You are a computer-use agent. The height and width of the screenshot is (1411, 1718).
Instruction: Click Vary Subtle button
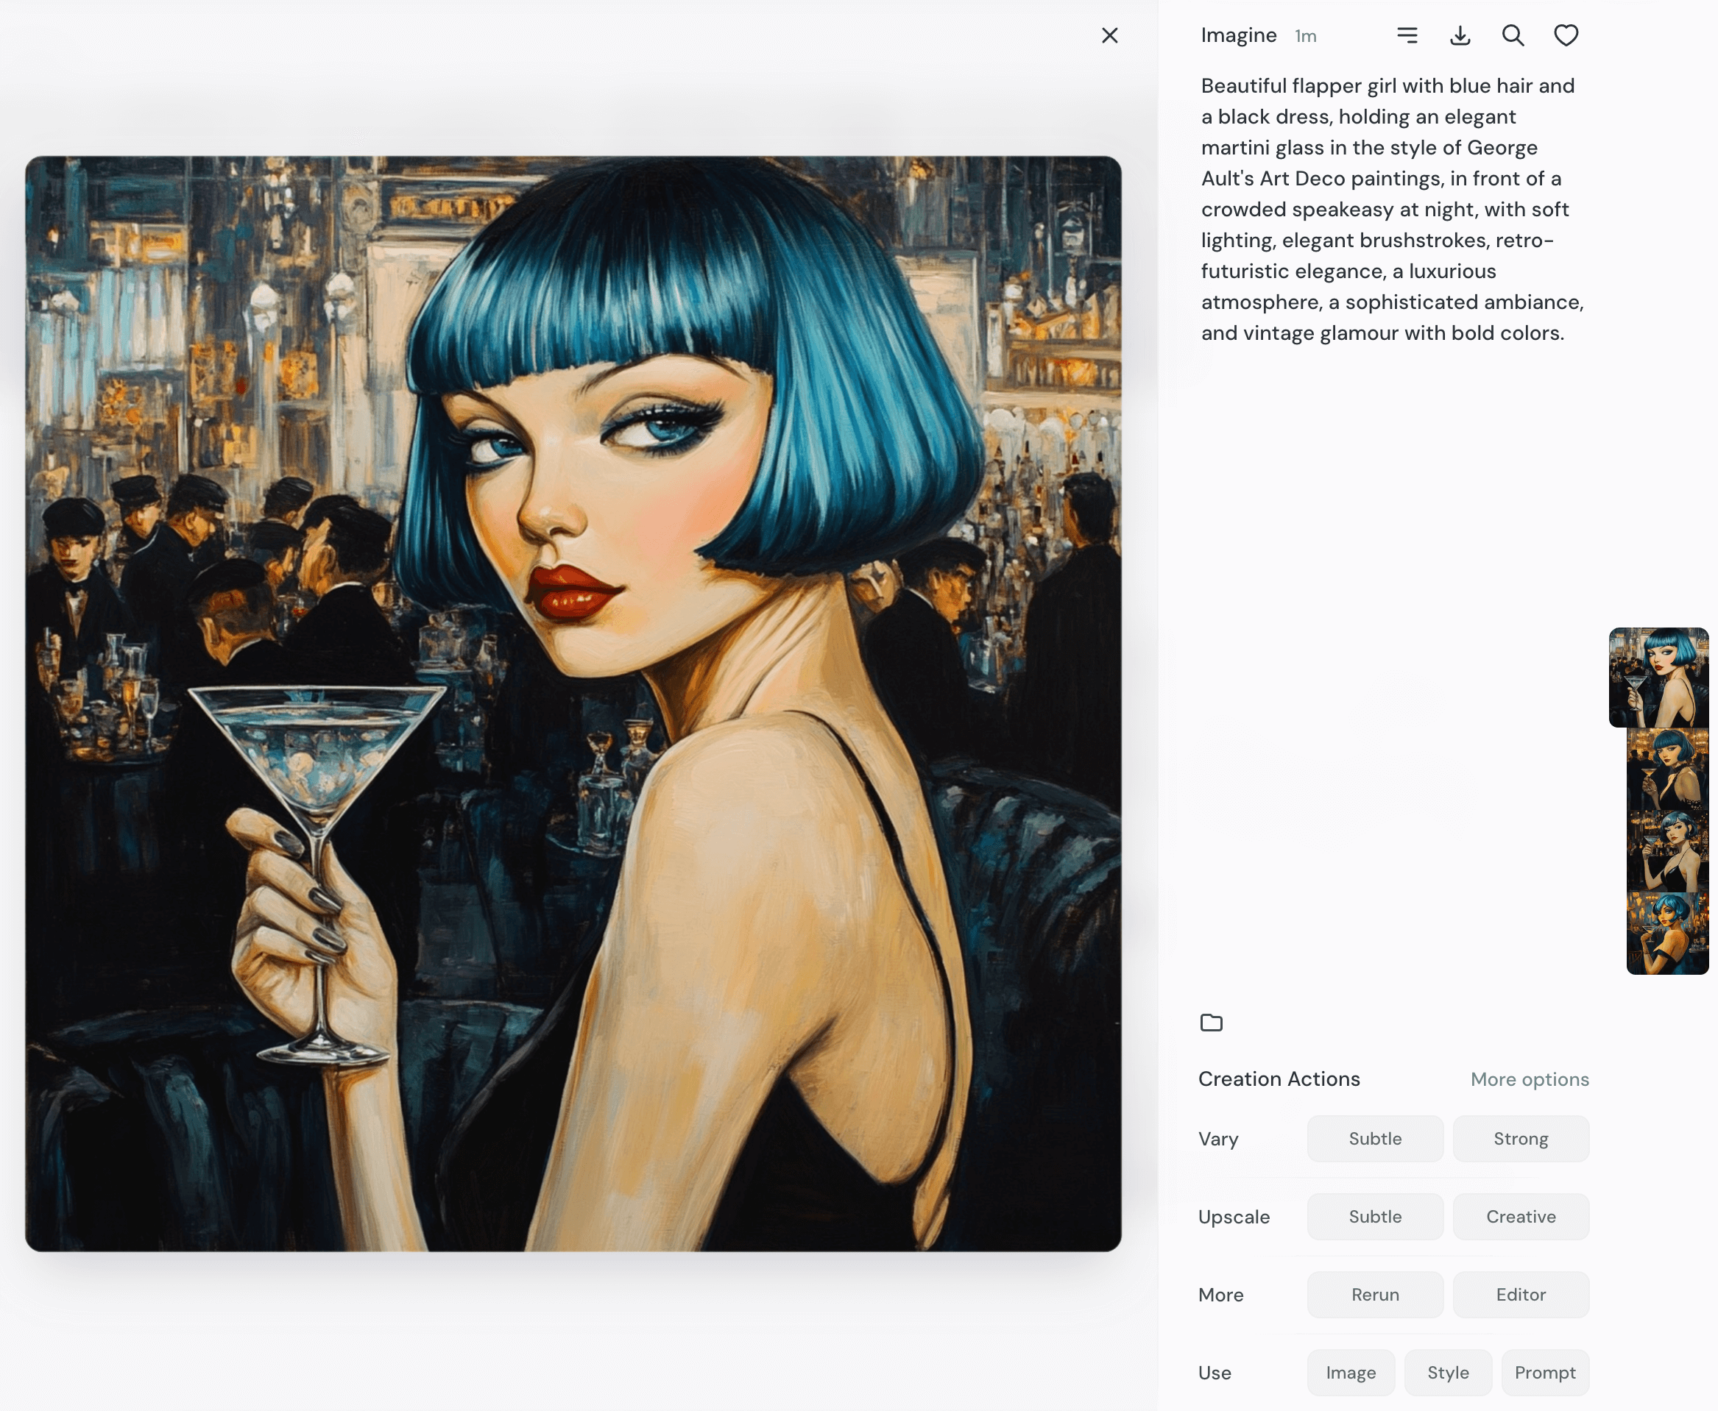(x=1374, y=1139)
